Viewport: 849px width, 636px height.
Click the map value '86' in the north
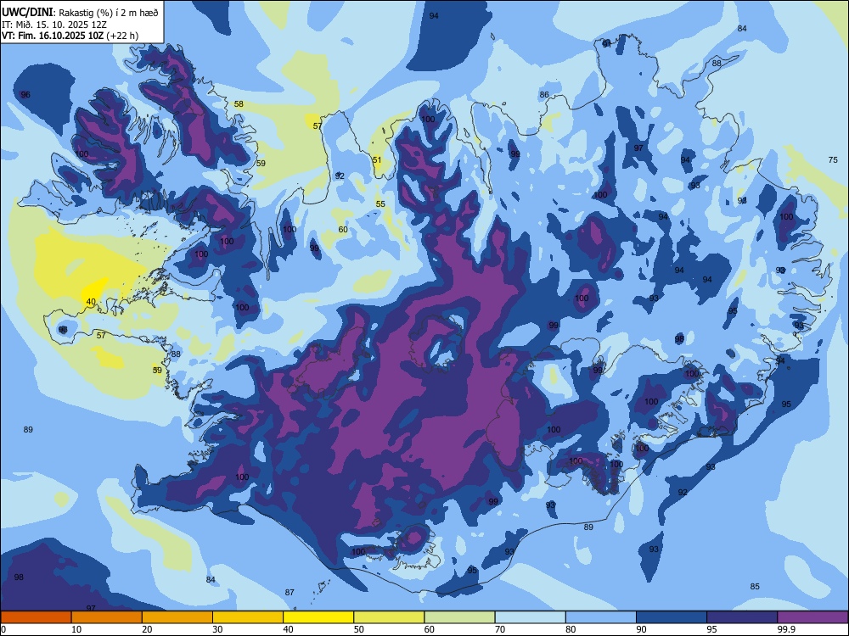tap(544, 95)
